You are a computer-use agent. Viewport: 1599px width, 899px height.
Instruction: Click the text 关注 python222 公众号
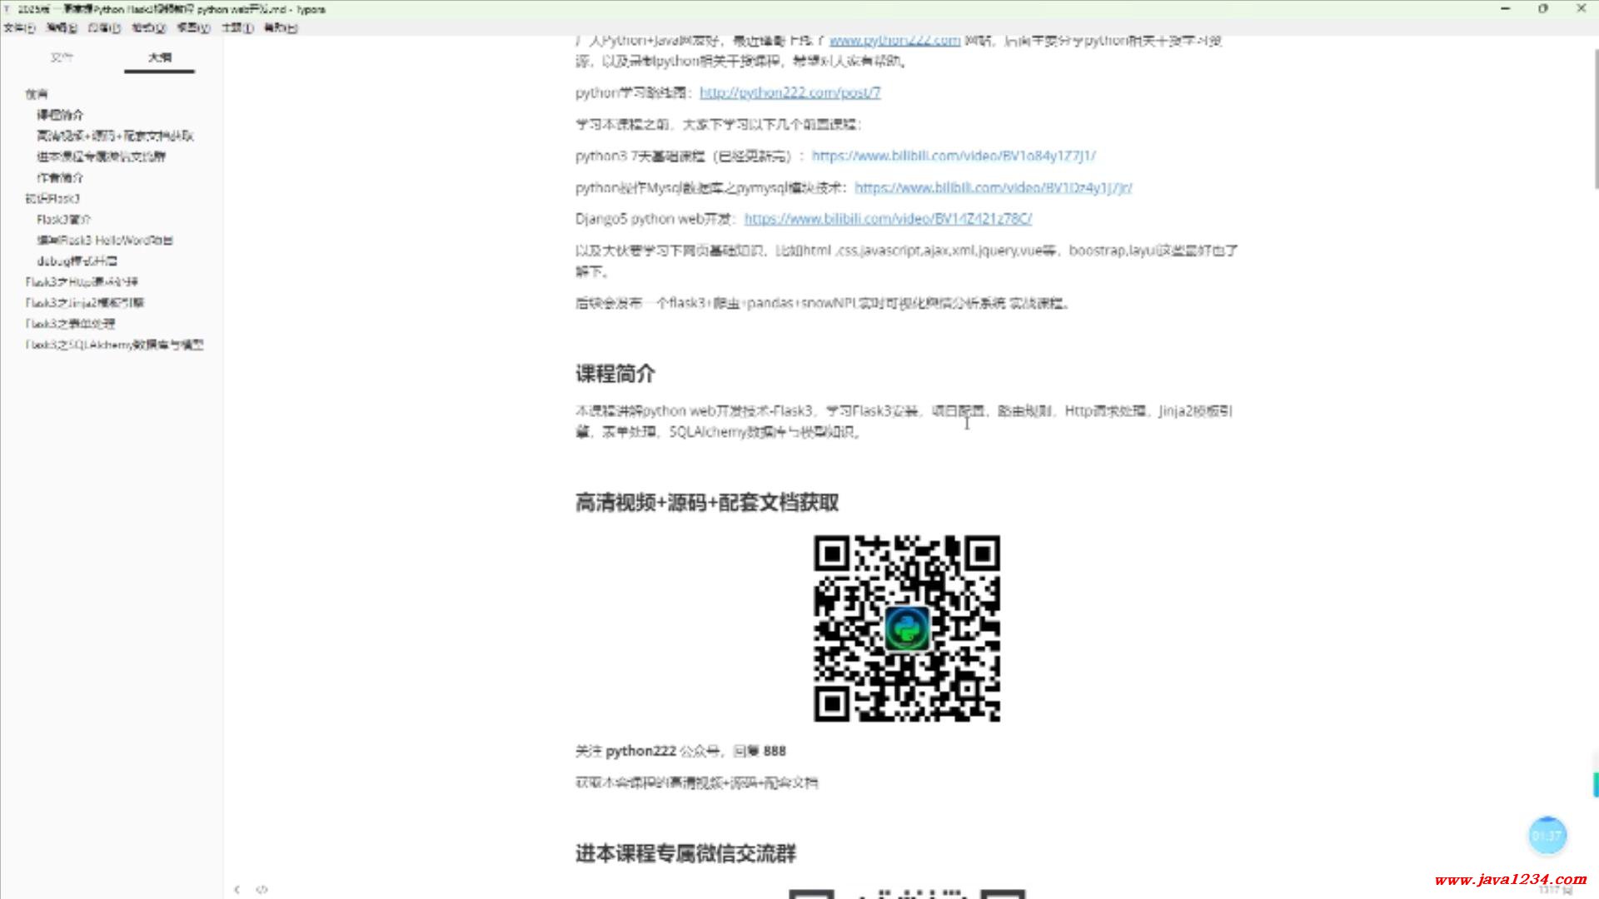point(648,751)
